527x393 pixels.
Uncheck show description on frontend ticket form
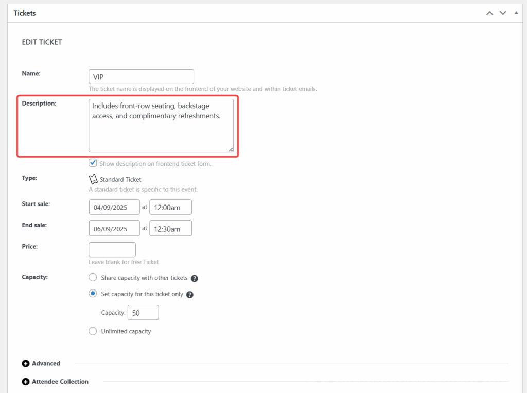(93, 162)
